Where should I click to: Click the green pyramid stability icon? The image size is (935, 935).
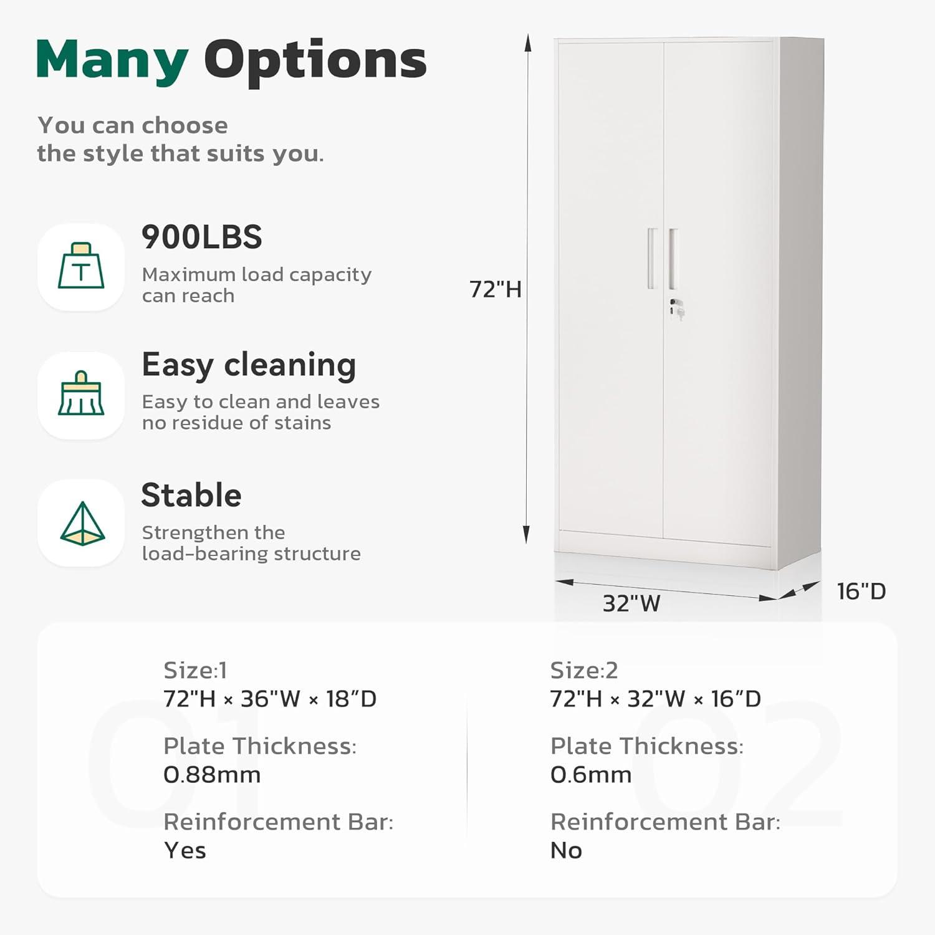[82, 524]
